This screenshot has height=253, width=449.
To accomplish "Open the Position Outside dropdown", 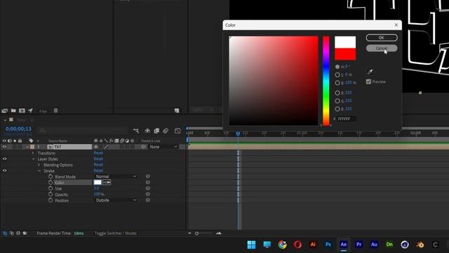I will (116, 200).
